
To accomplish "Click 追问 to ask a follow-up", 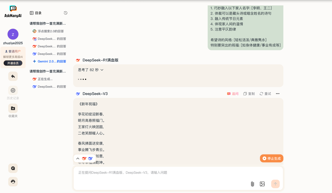I will pyautogui.click(x=233, y=94).
